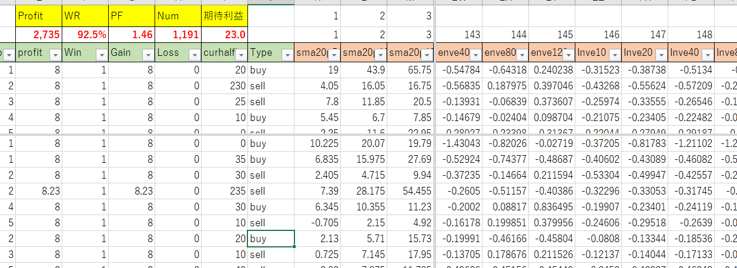Select the cell showing 0.199851
This screenshot has width=737, height=268.
pos(505,223)
